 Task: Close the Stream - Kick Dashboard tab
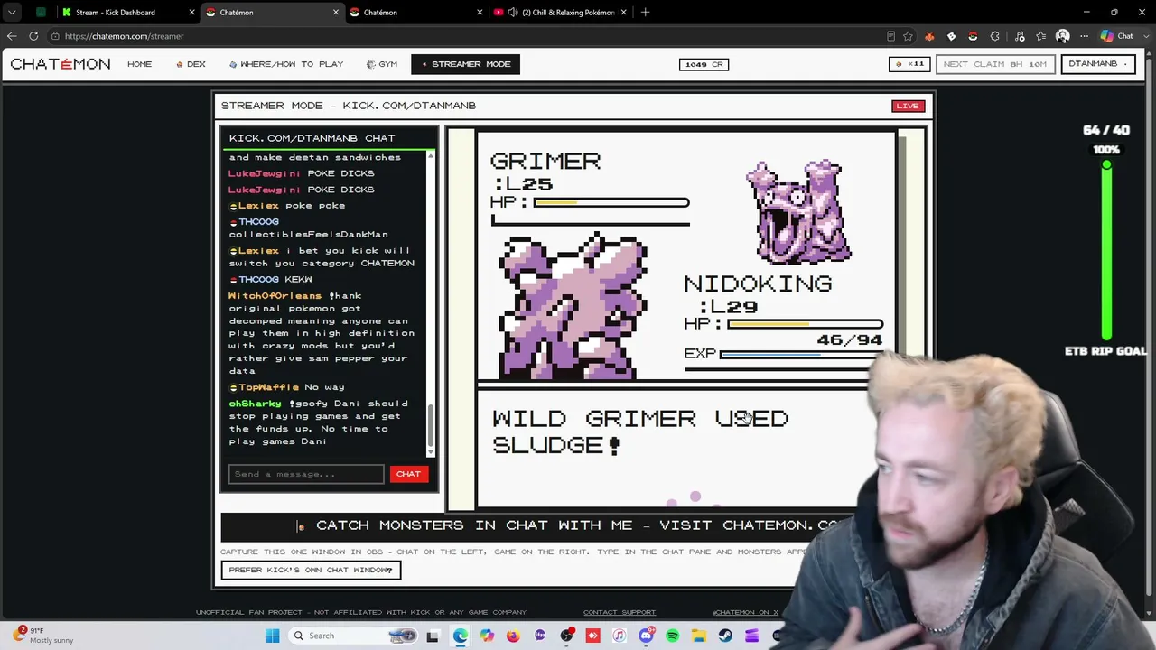click(x=192, y=13)
